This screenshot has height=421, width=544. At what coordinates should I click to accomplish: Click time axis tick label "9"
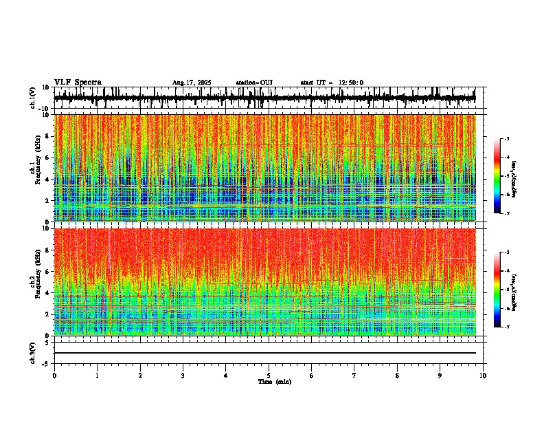(x=440, y=376)
